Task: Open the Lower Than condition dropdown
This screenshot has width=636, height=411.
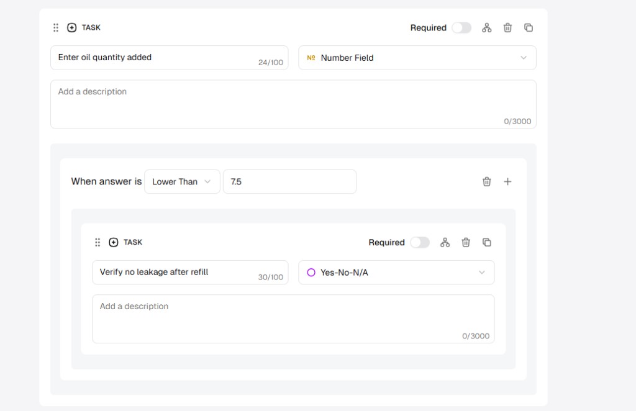Action: coord(182,181)
